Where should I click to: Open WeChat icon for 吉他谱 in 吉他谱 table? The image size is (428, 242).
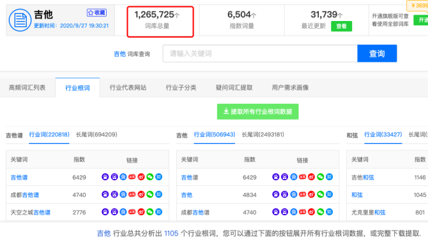pos(150,177)
